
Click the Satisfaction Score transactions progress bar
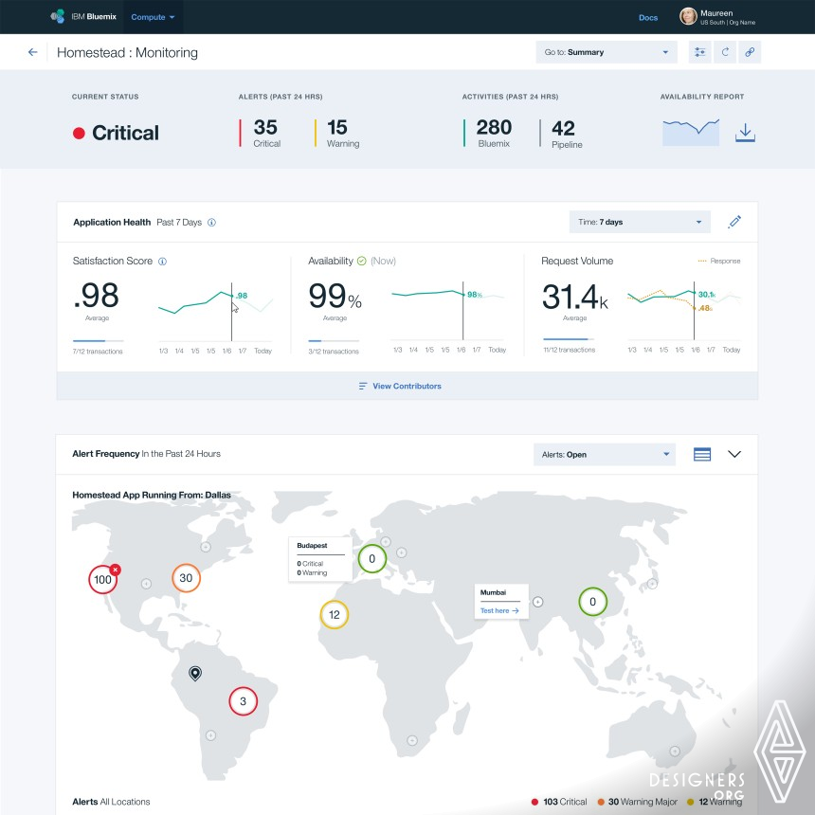[98, 340]
